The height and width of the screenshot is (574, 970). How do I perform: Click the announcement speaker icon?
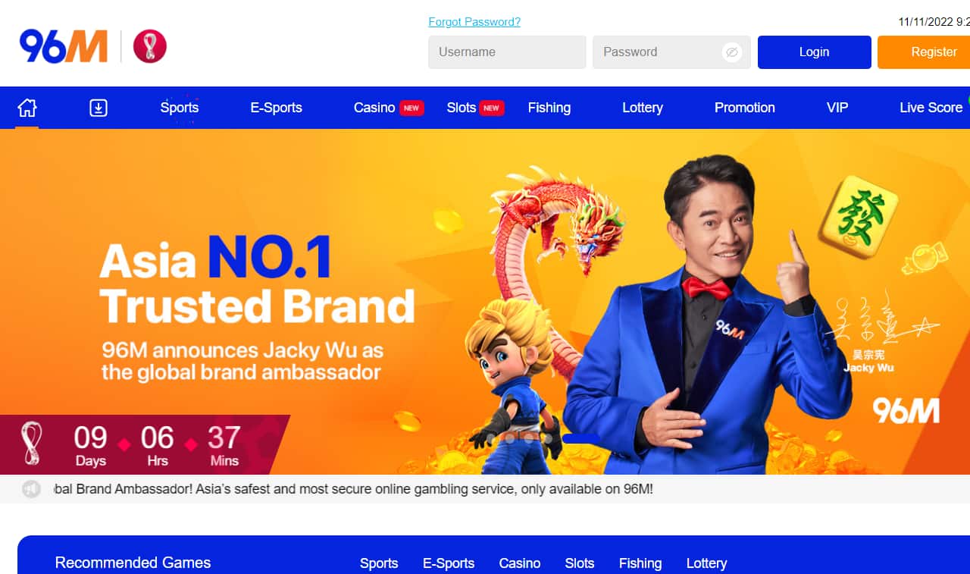[x=32, y=489]
